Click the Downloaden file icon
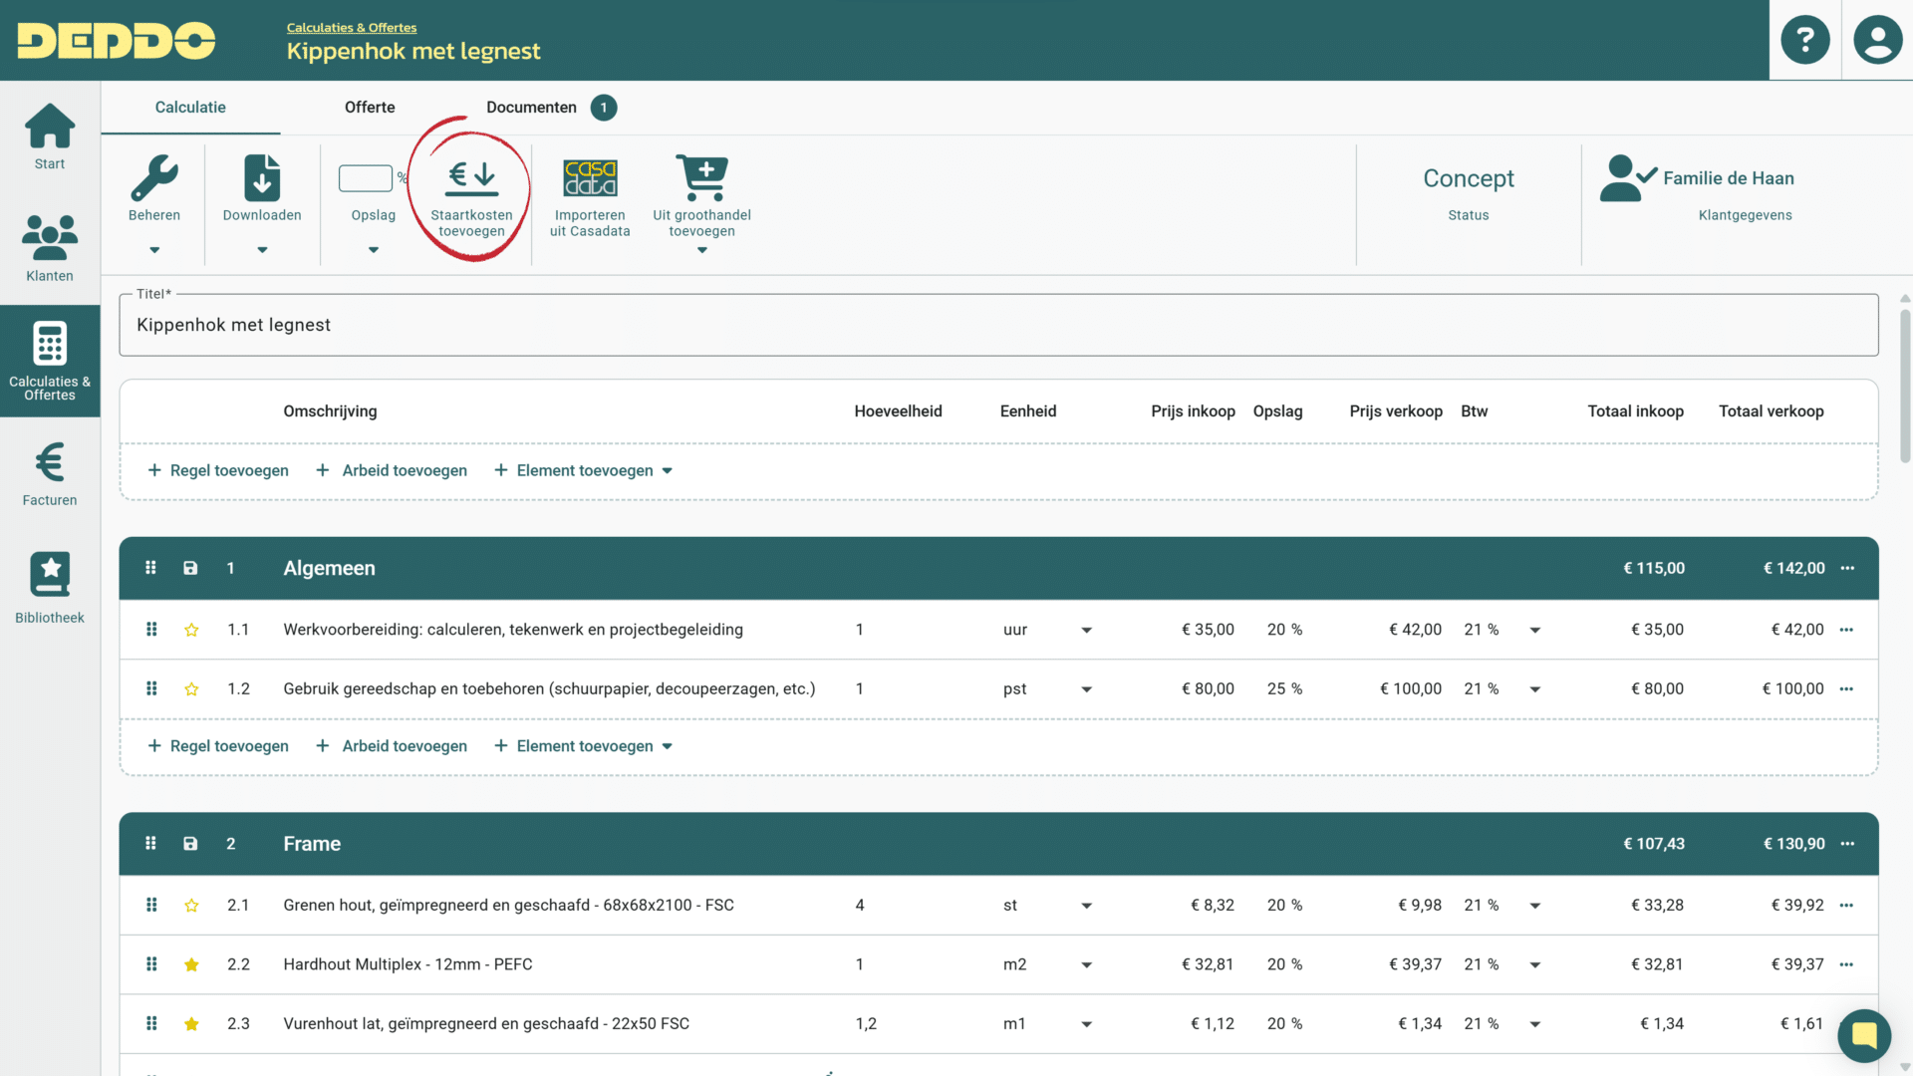The height and width of the screenshot is (1076, 1913). pos(262,178)
